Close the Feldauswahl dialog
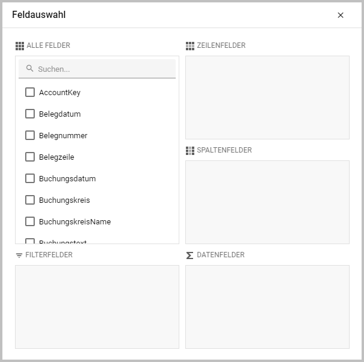 click(341, 16)
